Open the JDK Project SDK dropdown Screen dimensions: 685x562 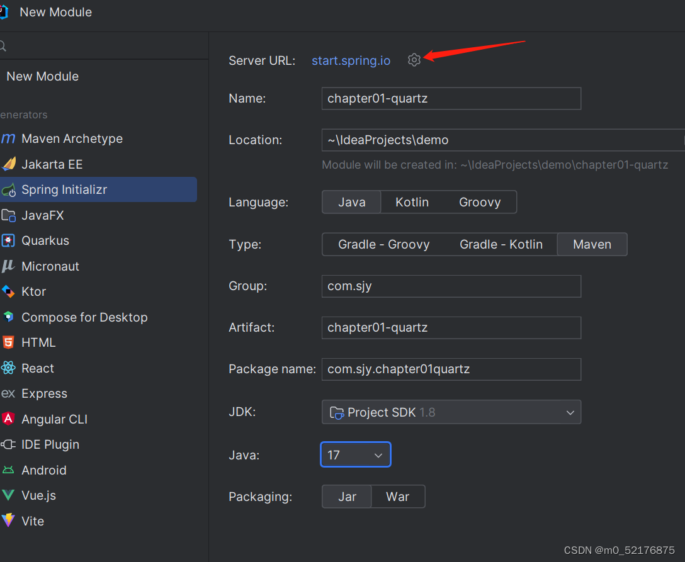pos(451,412)
